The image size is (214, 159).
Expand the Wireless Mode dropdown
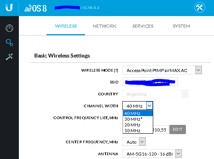pyautogui.click(x=162, y=70)
